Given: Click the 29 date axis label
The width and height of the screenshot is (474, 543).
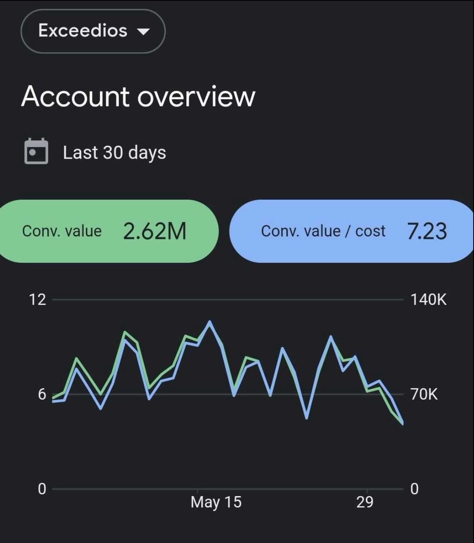Looking at the screenshot, I should (364, 502).
